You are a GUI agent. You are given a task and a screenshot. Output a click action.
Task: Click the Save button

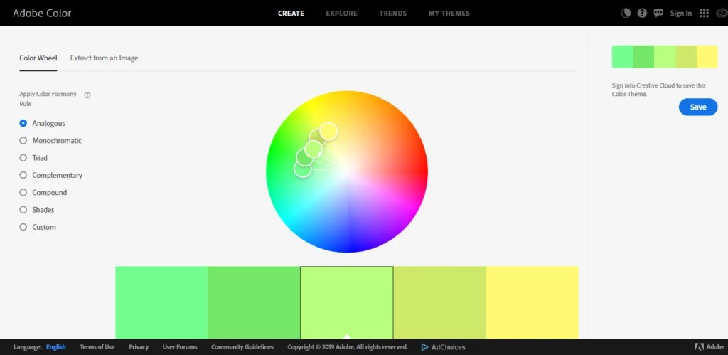tap(698, 107)
